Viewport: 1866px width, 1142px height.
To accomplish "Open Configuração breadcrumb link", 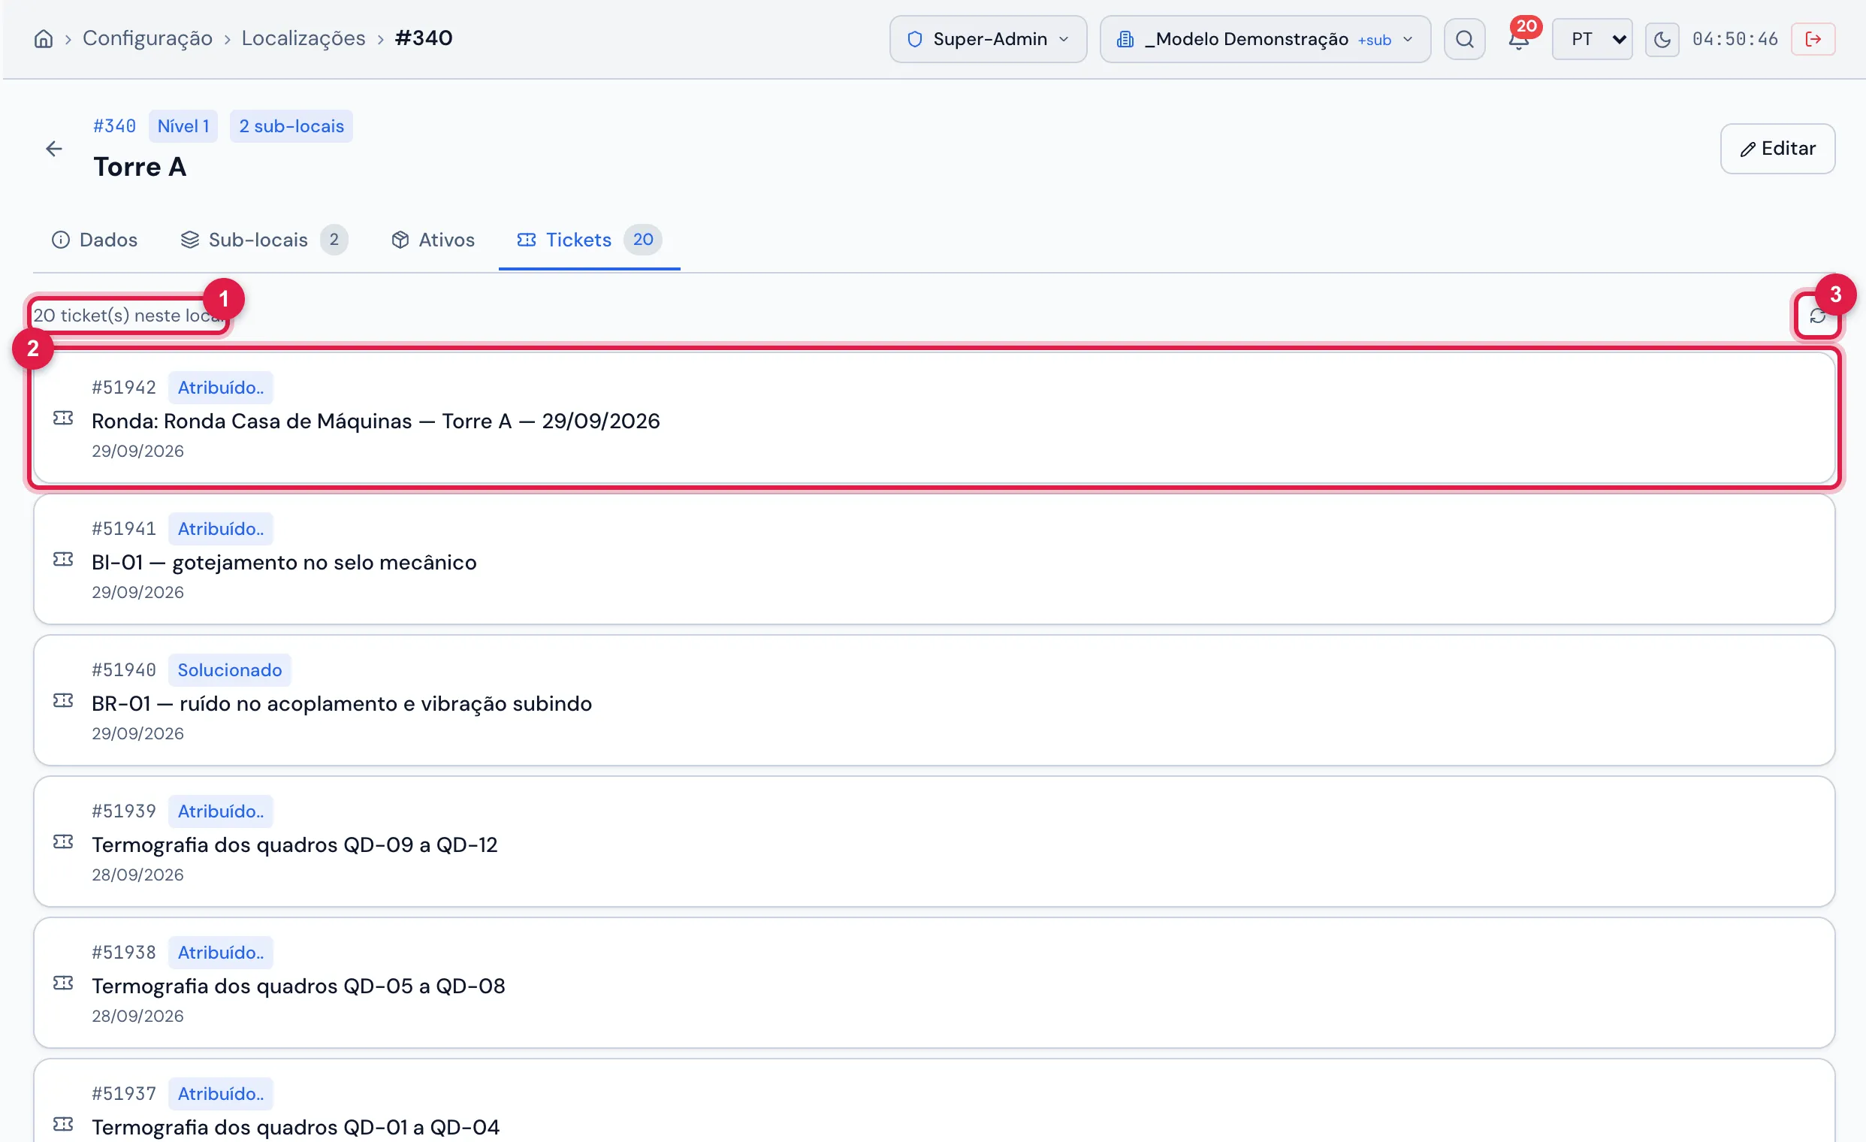I will click(x=148, y=38).
